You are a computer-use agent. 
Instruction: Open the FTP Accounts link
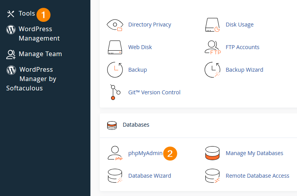pyautogui.click(x=242, y=47)
